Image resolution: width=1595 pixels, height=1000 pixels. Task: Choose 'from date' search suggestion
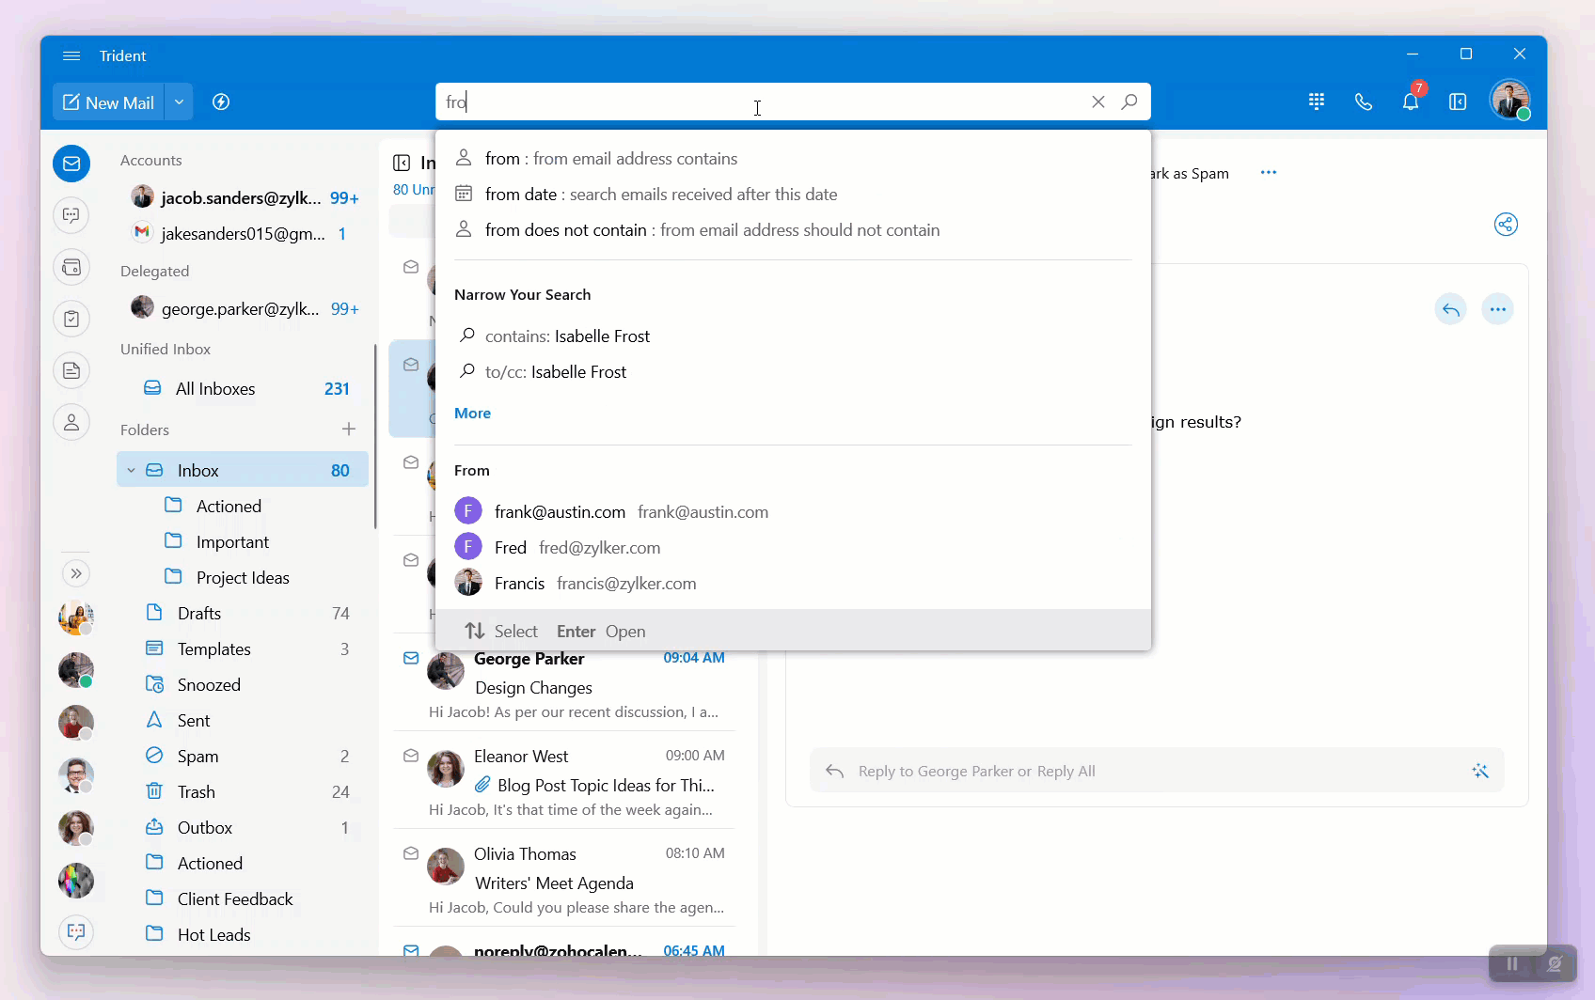pos(793,195)
